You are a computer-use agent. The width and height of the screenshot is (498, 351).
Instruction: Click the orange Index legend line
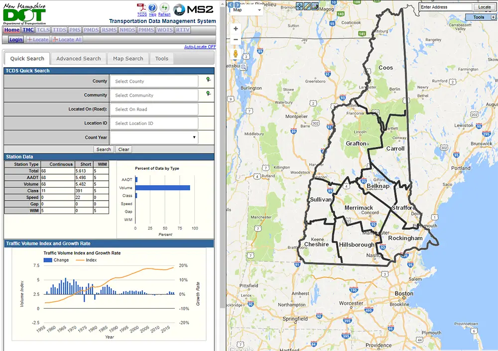pos(80,260)
